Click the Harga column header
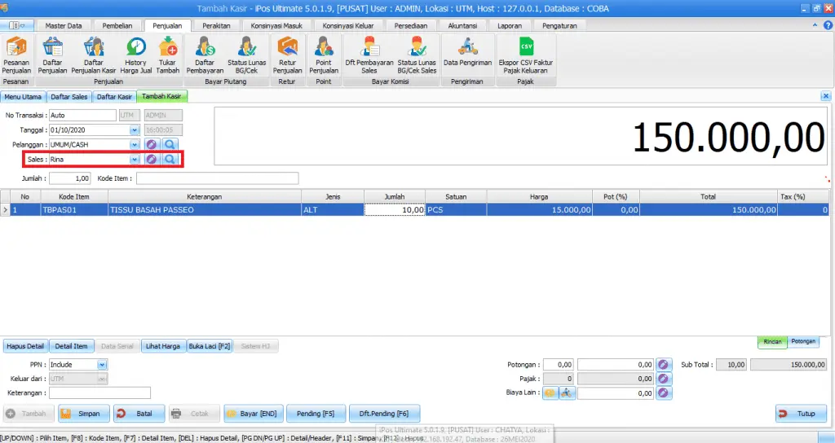This screenshot has width=835, height=443. [x=539, y=197]
